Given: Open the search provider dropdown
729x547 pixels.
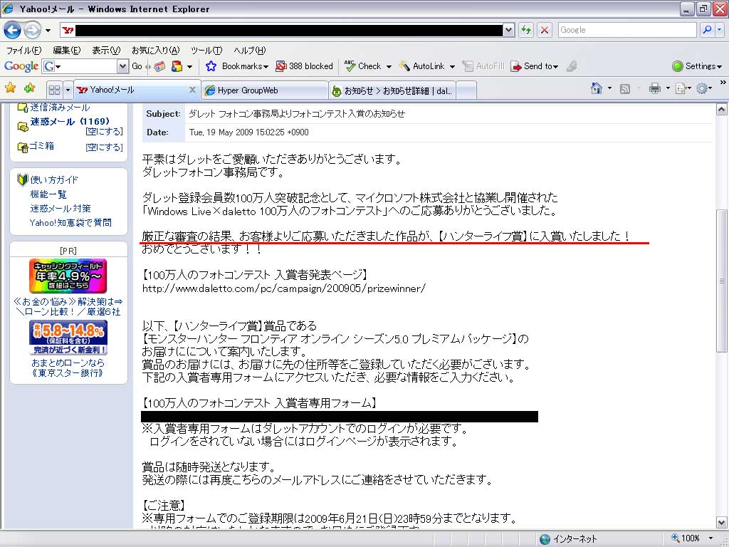Looking at the screenshot, I should coord(720,30).
